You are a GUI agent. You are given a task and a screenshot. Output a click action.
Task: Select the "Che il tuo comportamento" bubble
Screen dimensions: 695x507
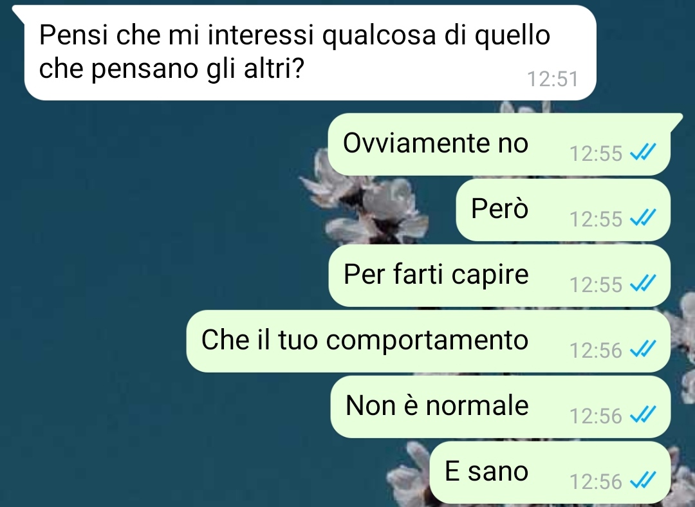click(x=428, y=341)
